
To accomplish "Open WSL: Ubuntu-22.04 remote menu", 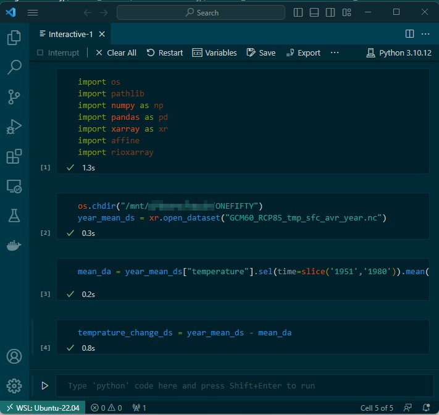I will pos(43,408).
